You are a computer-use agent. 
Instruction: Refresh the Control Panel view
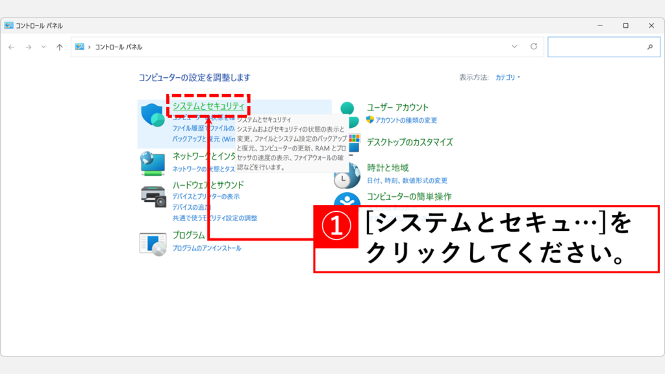(534, 47)
